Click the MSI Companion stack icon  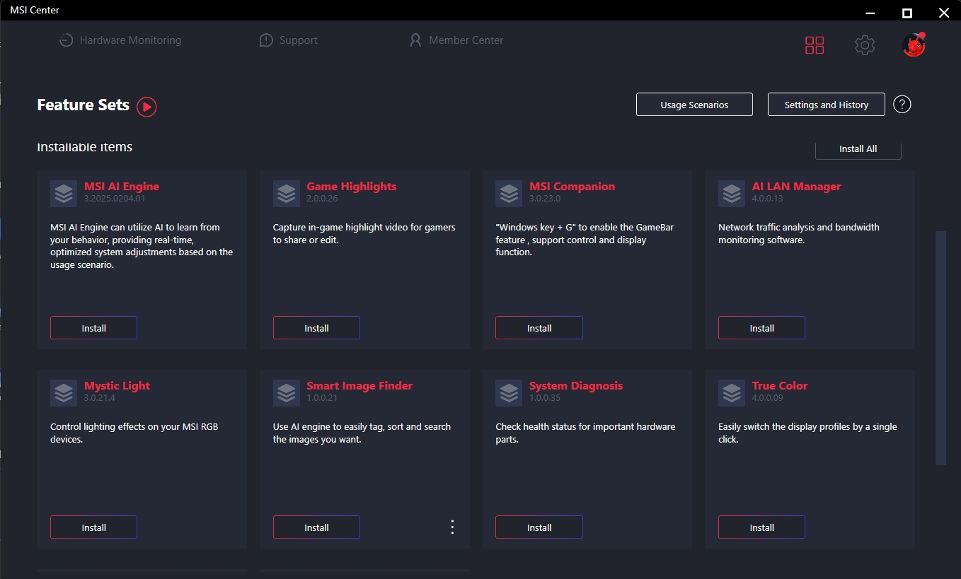coord(509,193)
